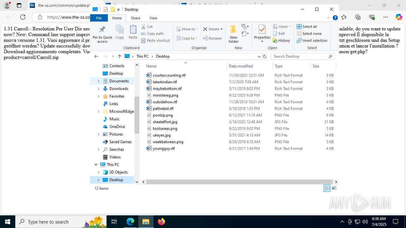Switch to Large icons view icon
406x228 pixels.
pos(334,188)
